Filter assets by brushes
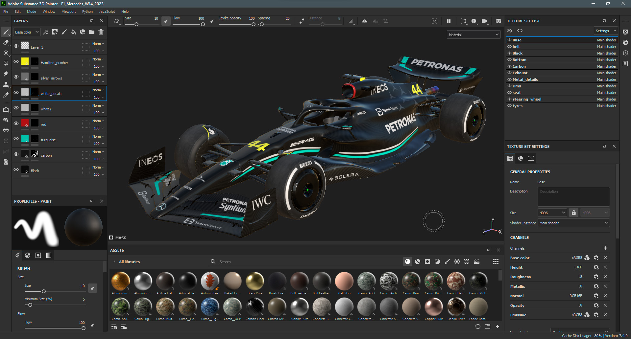The width and height of the screenshot is (631, 339). pyautogui.click(x=447, y=261)
